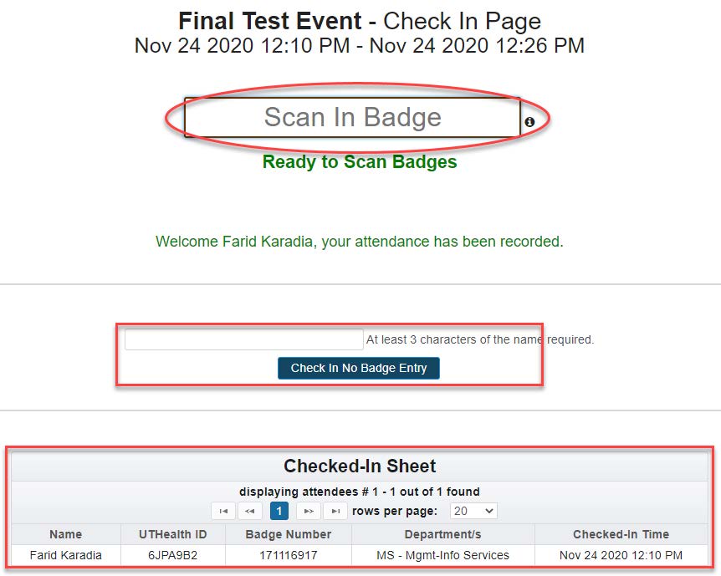Click MS - Mgmt-Info Services department cell

pos(442,555)
